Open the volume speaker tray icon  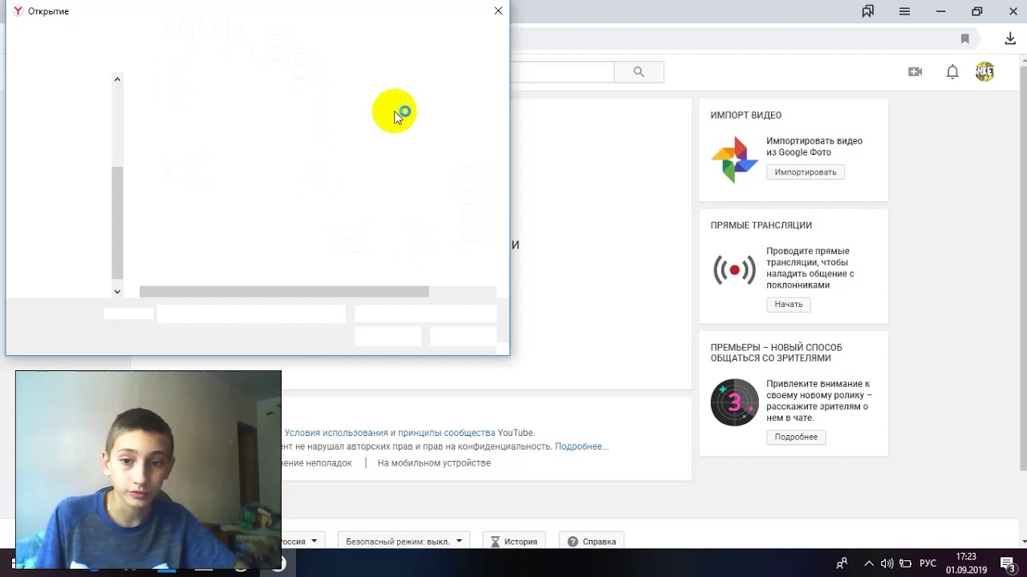(x=887, y=563)
